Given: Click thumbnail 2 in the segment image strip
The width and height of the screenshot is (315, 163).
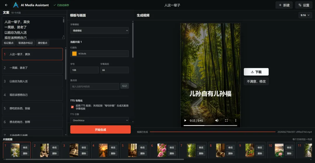Looking at the screenshot, I should click(x=44, y=150).
